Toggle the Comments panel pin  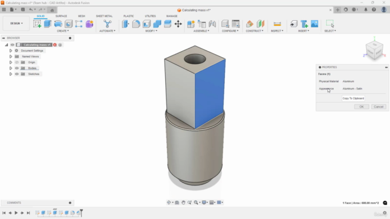tap(70, 203)
